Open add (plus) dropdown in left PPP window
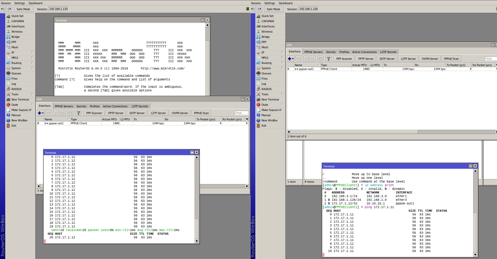This screenshot has width=497, height=259. (x=41, y=113)
